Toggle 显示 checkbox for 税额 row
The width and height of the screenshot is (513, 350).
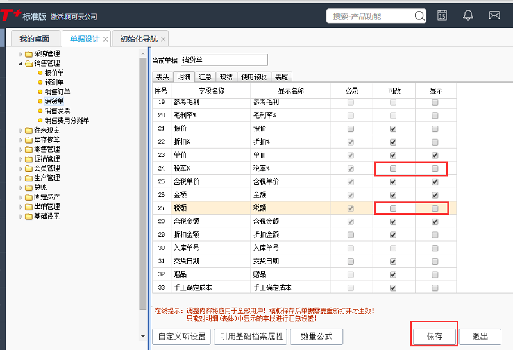[435, 208]
